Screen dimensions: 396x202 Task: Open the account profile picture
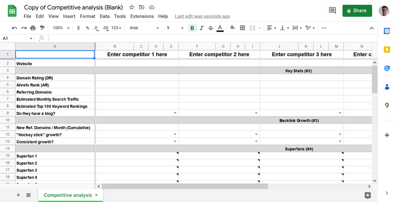[384, 11]
